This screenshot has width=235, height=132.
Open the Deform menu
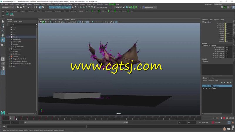click(89, 4)
